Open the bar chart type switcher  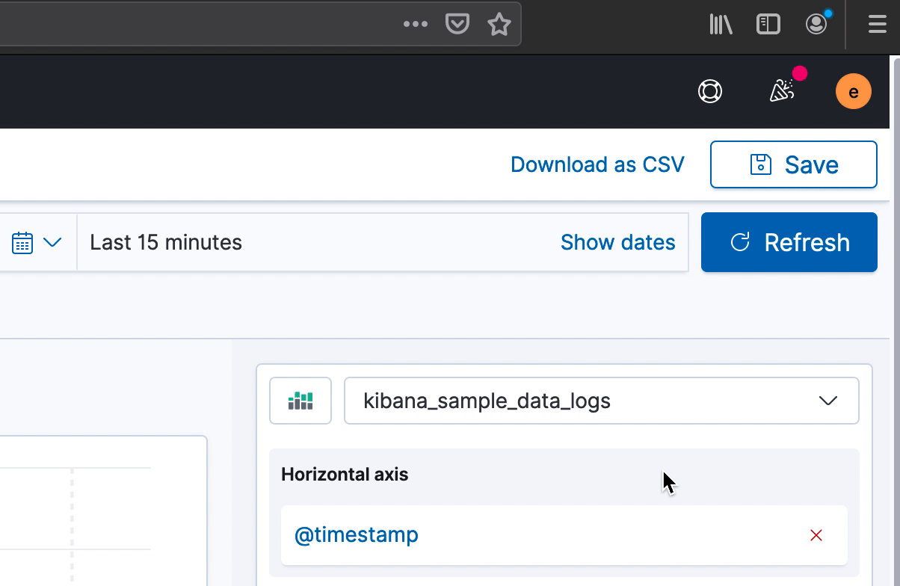point(300,401)
